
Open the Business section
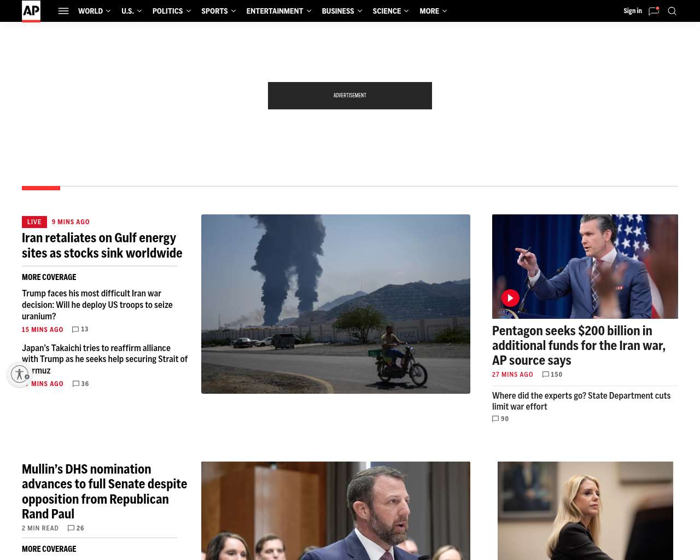point(338,11)
